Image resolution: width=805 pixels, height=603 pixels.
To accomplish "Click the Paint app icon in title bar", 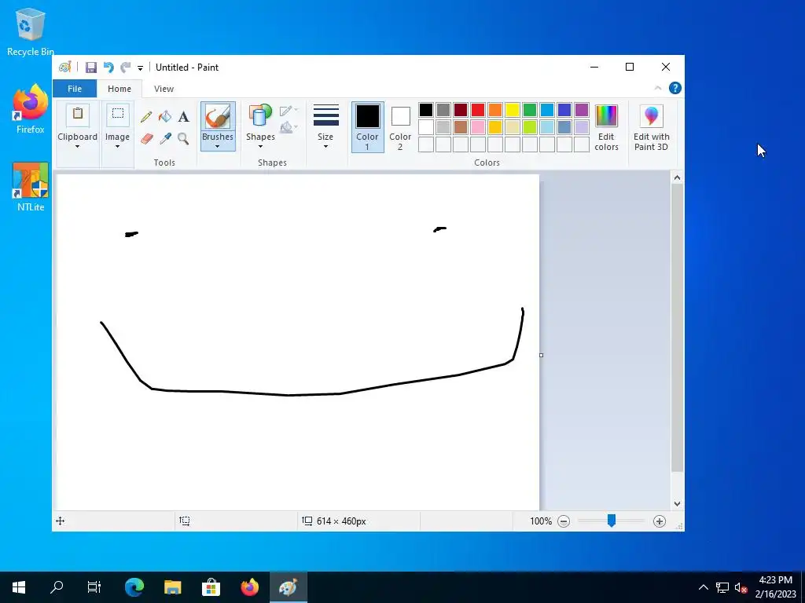I will (x=64, y=68).
